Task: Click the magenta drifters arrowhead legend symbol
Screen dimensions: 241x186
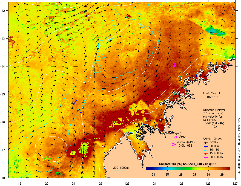Action: (x=174, y=144)
